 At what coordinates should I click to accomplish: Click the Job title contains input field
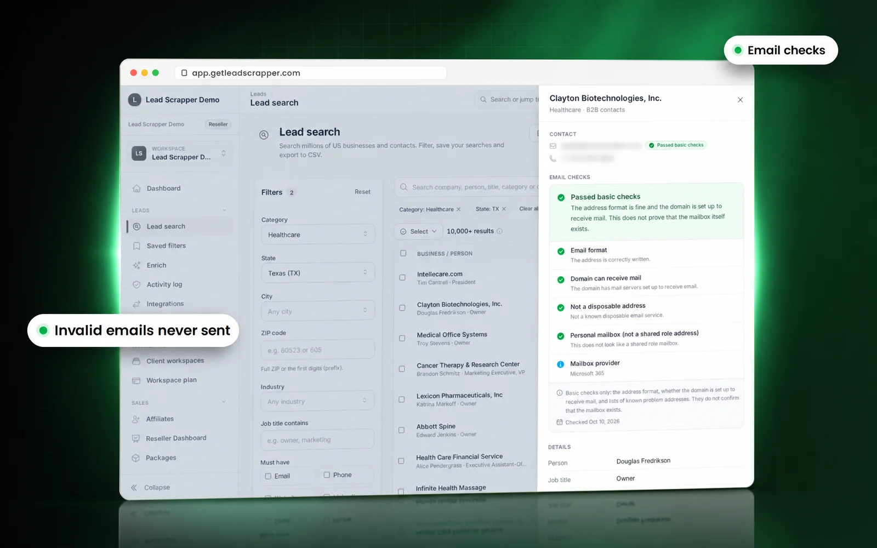tap(317, 439)
